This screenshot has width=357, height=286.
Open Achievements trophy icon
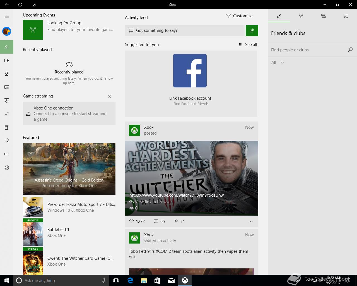(x=7, y=74)
